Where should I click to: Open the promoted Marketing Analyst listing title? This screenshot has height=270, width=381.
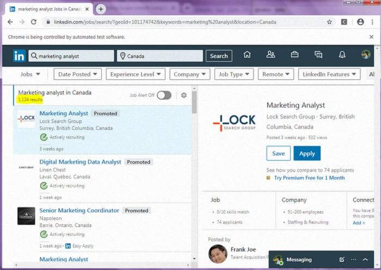point(64,114)
